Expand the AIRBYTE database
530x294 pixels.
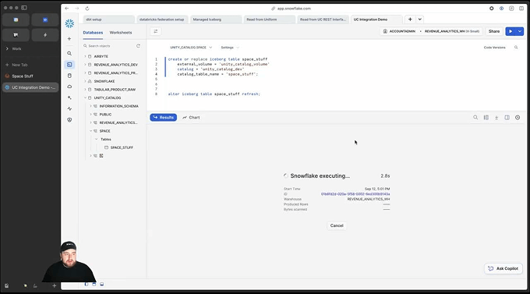[85, 56]
